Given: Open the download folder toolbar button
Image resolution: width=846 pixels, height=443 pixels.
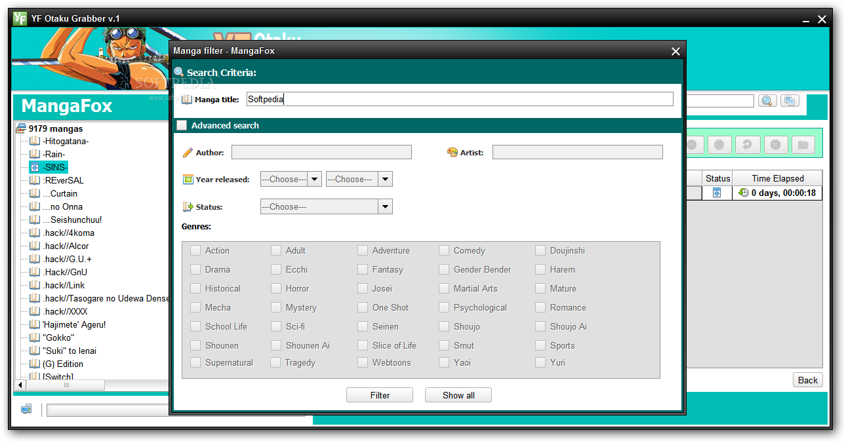Looking at the screenshot, I should coord(803,145).
